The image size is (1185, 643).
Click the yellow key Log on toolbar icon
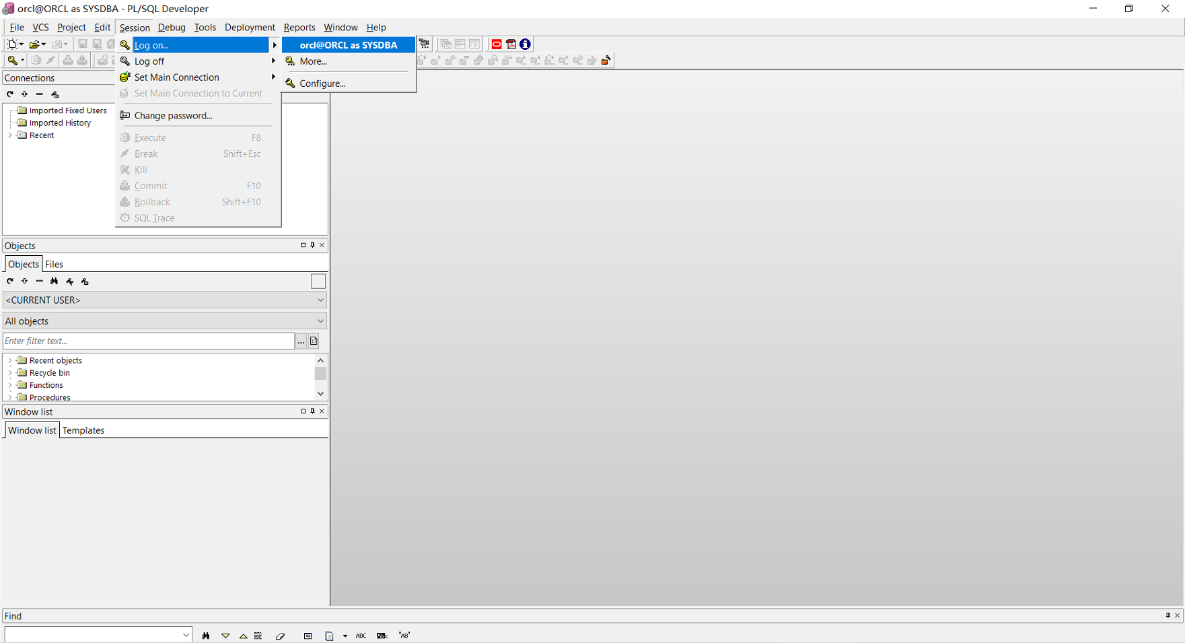(12, 61)
